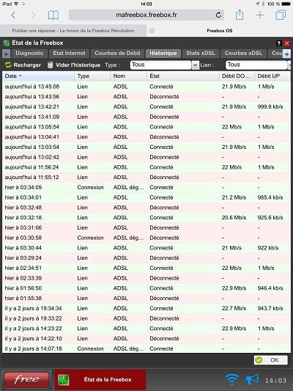Add a new Safari tab

click(260, 15)
